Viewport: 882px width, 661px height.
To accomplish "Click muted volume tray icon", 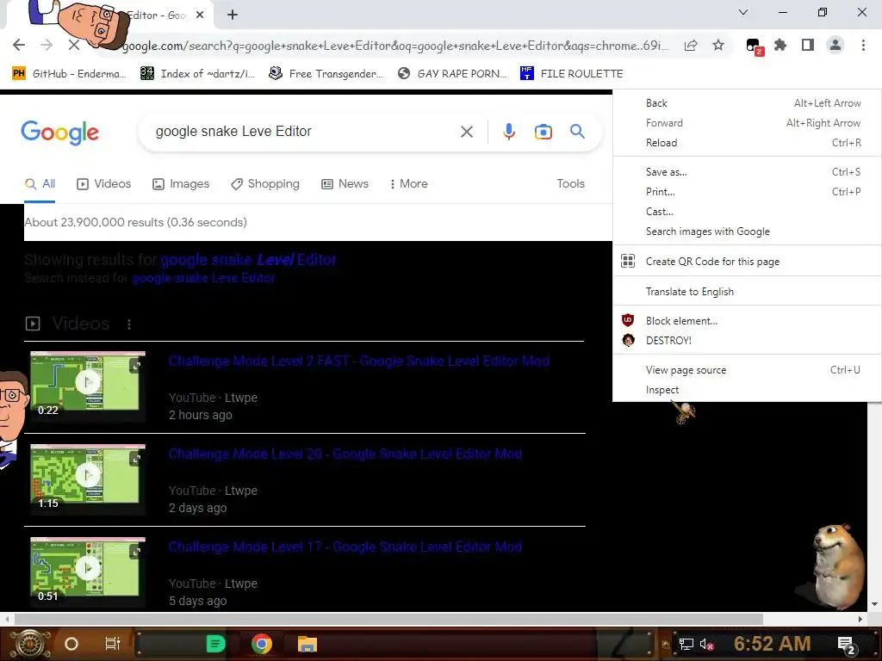I will pyautogui.click(x=706, y=644).
